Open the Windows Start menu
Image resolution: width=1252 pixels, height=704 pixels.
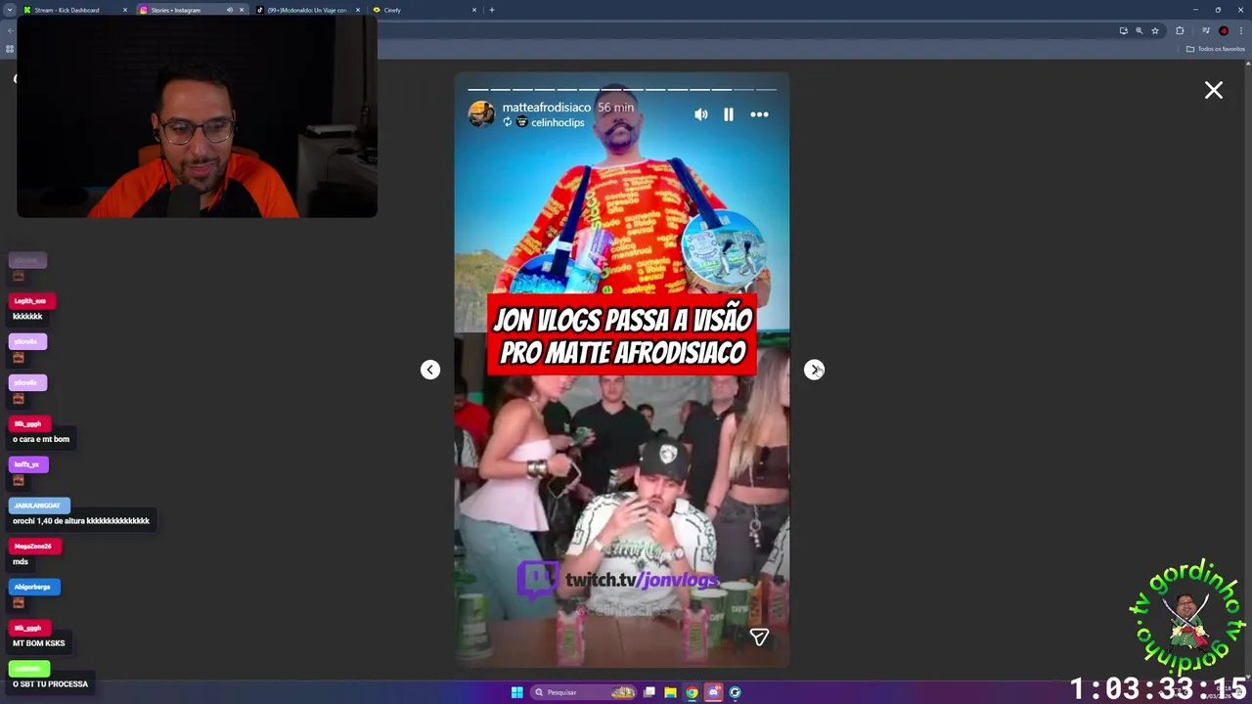516,692
